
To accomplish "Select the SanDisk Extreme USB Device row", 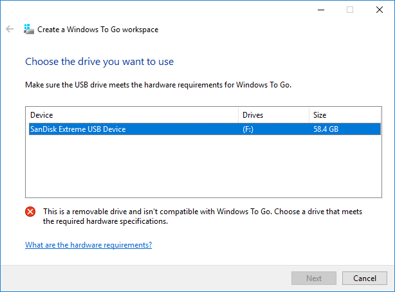I will coord(205,129).
